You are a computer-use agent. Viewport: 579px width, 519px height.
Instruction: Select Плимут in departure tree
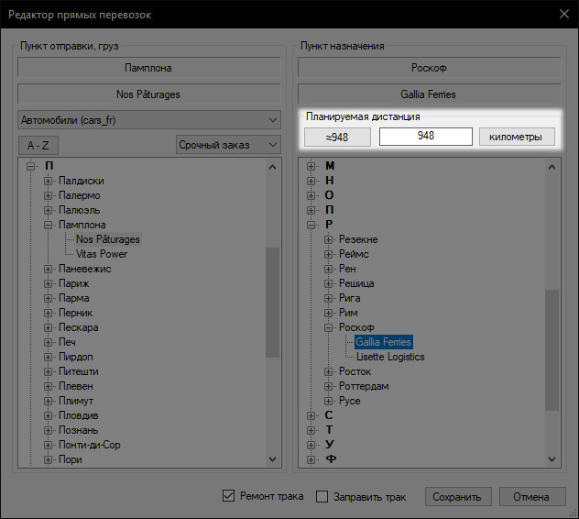point(76,401)
